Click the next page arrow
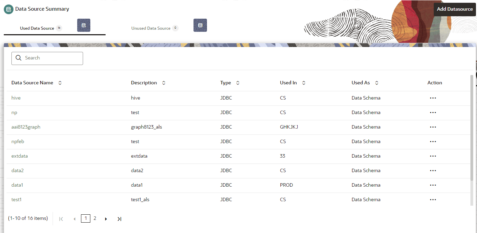The image size is (477, 233). coord(106,218)
